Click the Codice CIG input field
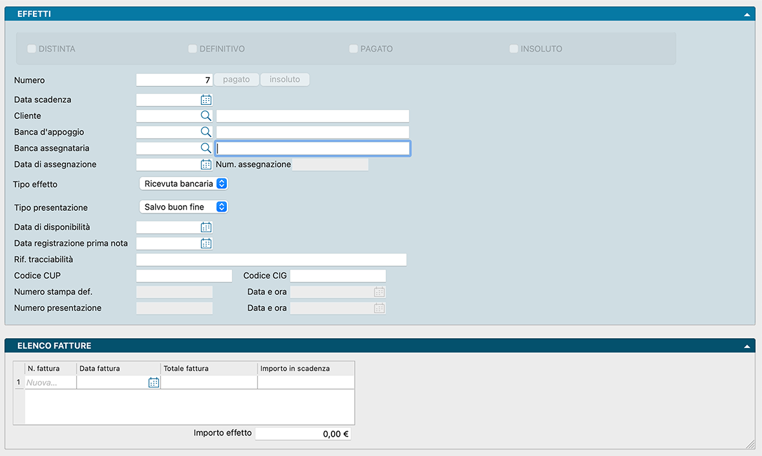This screenshot has height=456, width=762. point(337,276)
